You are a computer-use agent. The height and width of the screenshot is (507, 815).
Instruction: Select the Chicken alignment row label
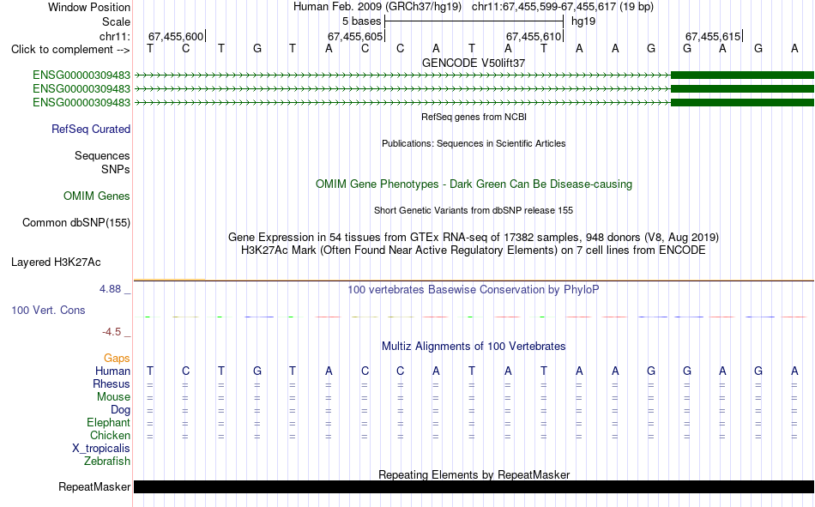(x=110, y=435)
